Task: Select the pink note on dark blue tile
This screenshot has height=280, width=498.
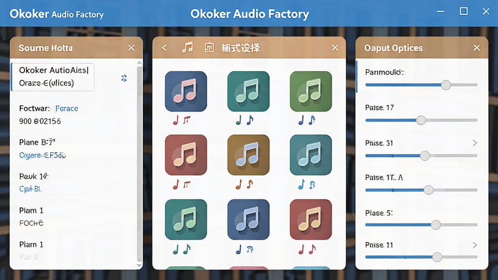Action: coord(186,91)
